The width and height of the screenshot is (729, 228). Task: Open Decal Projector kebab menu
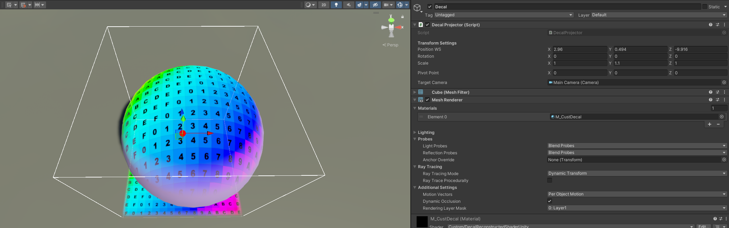tap(724, 25)
